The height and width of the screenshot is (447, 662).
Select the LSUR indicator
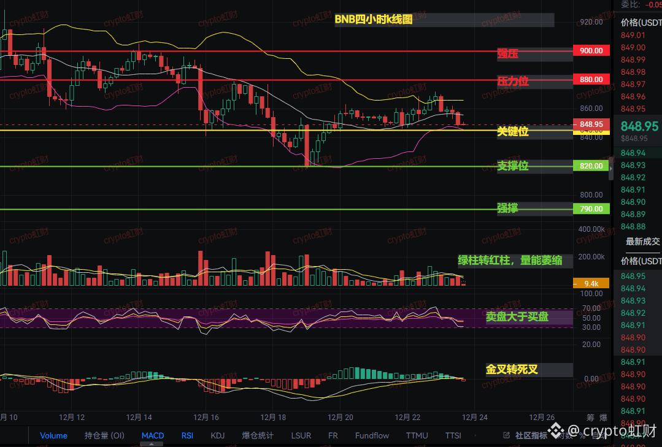coord(301,435)
